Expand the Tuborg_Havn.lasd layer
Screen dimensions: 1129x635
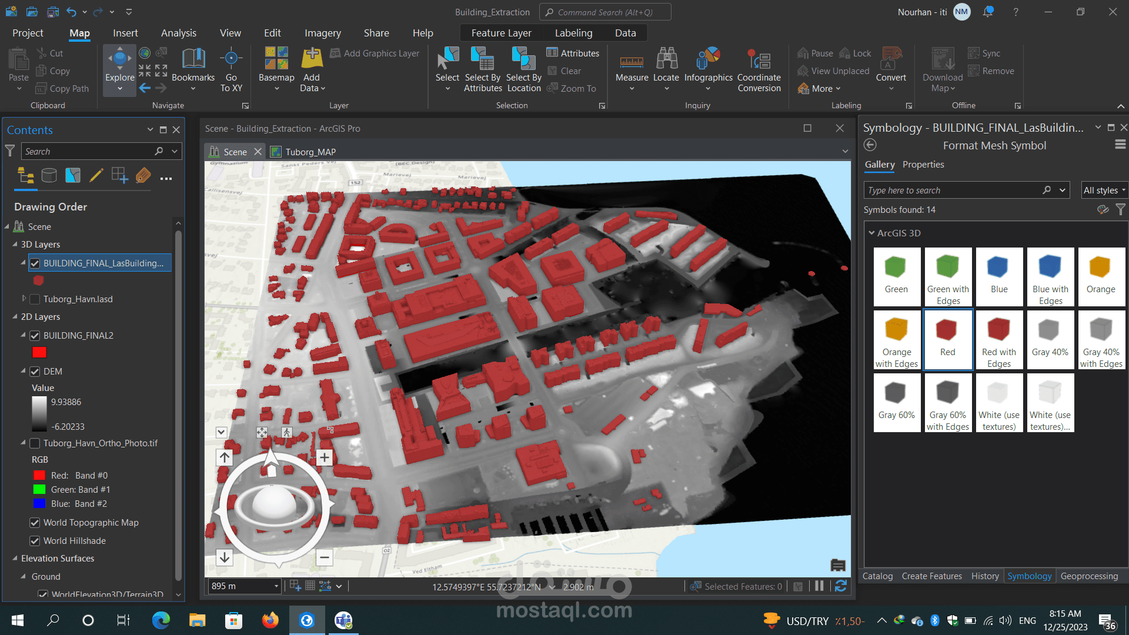(24, 299)
